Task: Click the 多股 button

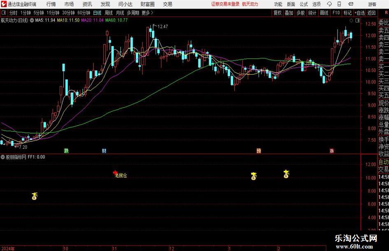Action: pyautogui.click(x=300, y=13)
